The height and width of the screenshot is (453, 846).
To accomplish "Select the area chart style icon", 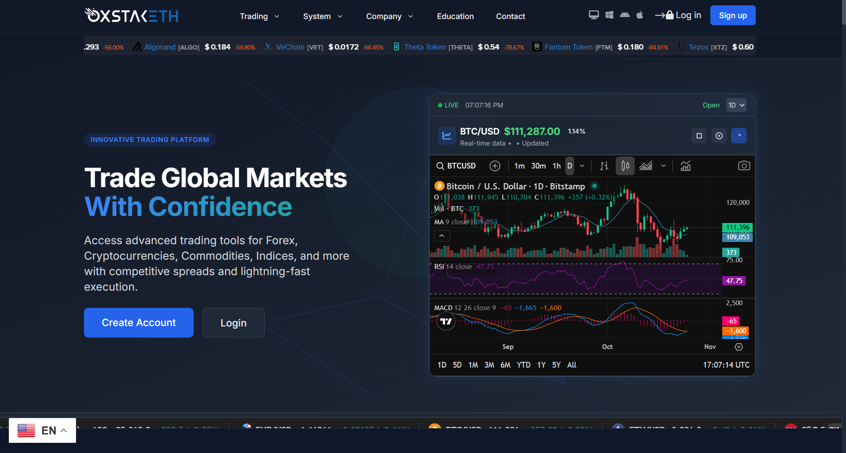I will coord(646,166).
